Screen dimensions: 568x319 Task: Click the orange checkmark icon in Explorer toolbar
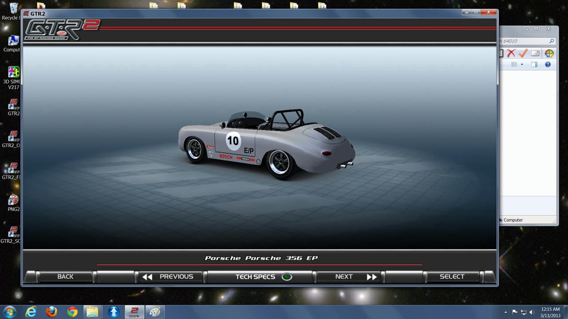coord(523,53)
